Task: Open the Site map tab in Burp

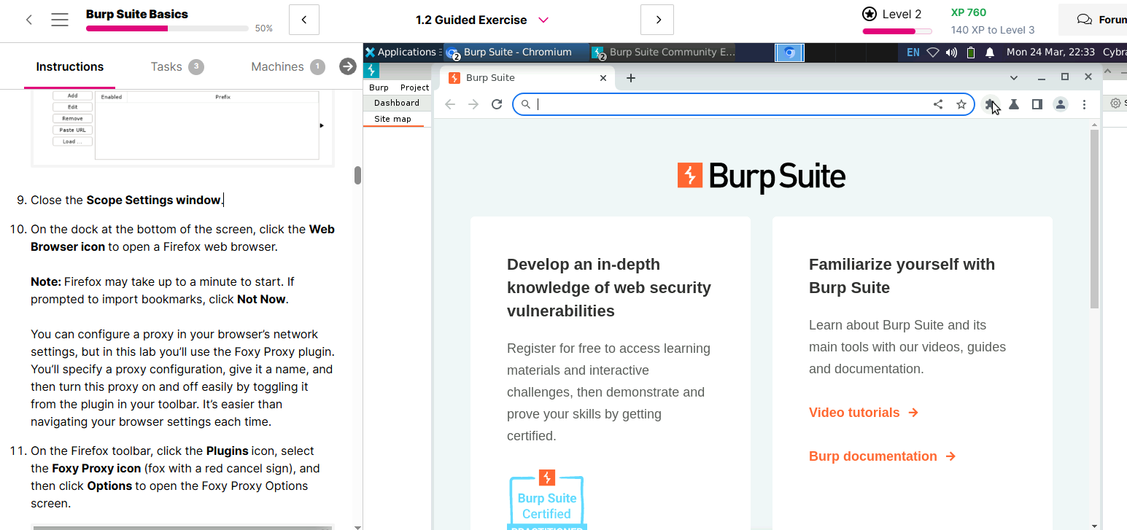Action: pos(392,119)
